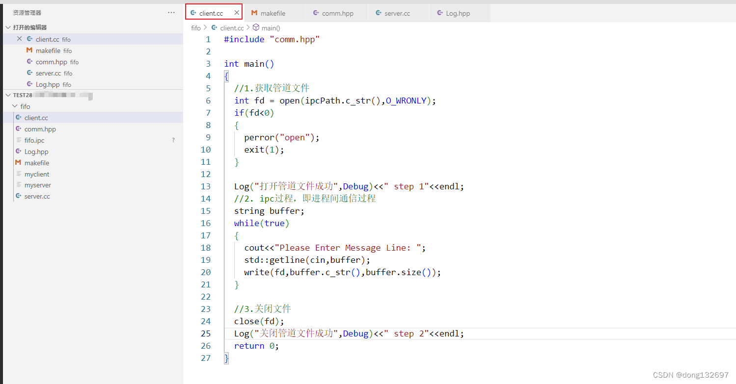The width and height of the screenshot is (736, 384).
Task: Click the main() breadcrumb symbol
Action: [271, 28]
